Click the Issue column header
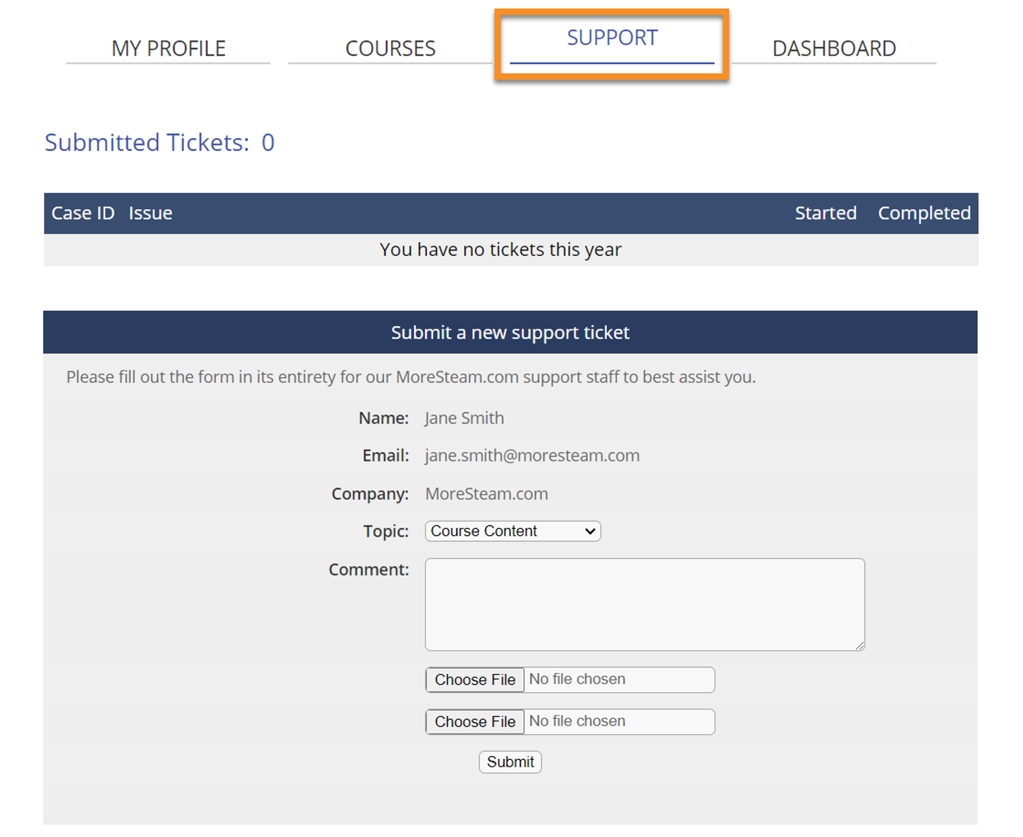Image resolution: width=1023 pixels, height=837 pixels. [150, 213]
